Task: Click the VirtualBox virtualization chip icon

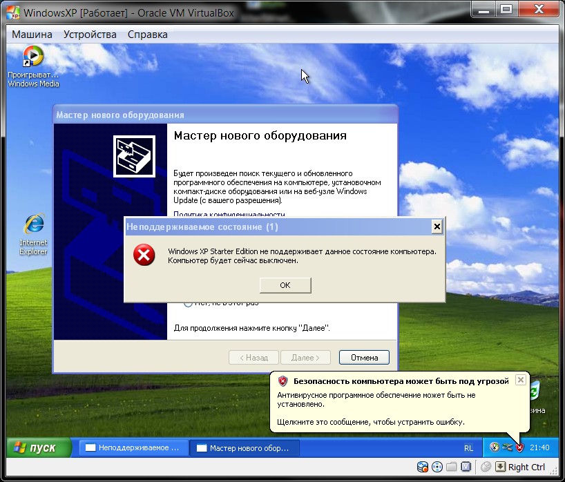Action: coord(466,467)
